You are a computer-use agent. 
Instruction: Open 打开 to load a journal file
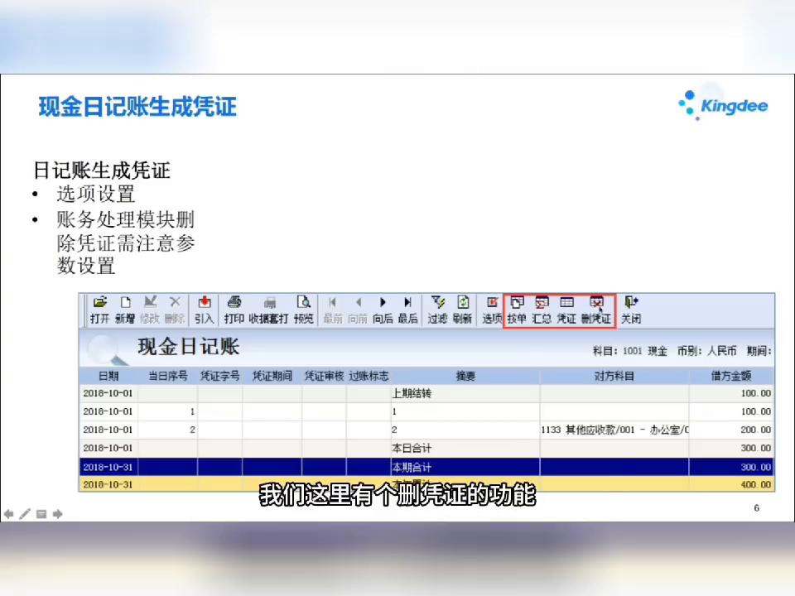click(101, 308)
